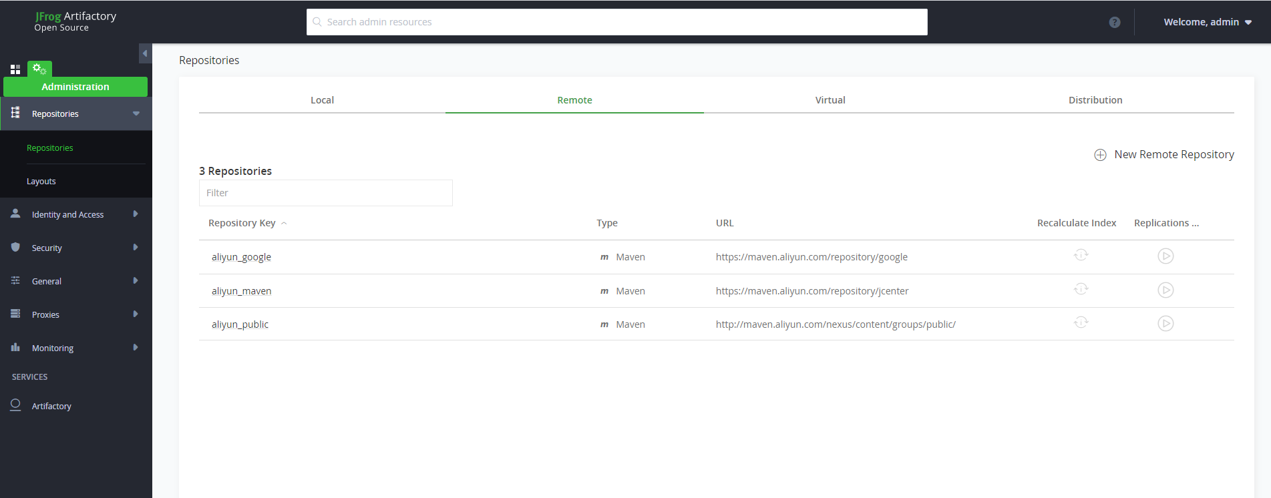Click the 3 Repositories count label
The width and height of the screenshot is (1271, 498).
235,171
